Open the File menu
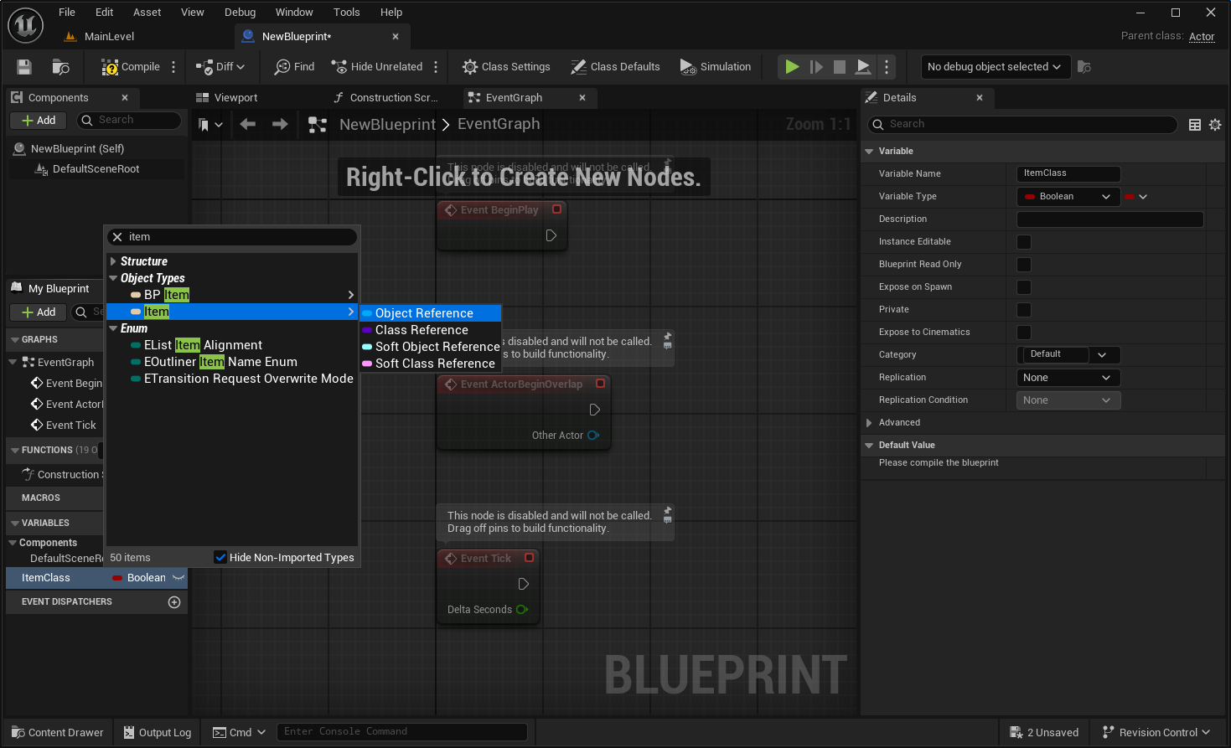The image size is (1231, 748). (x=67, y=12)
